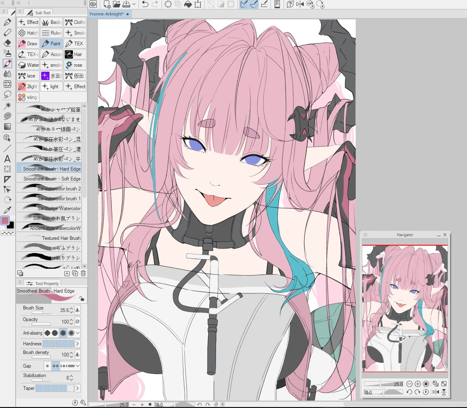Toggle Snap to Ruler in command bar
467x408 pixels.
(244, 4)
